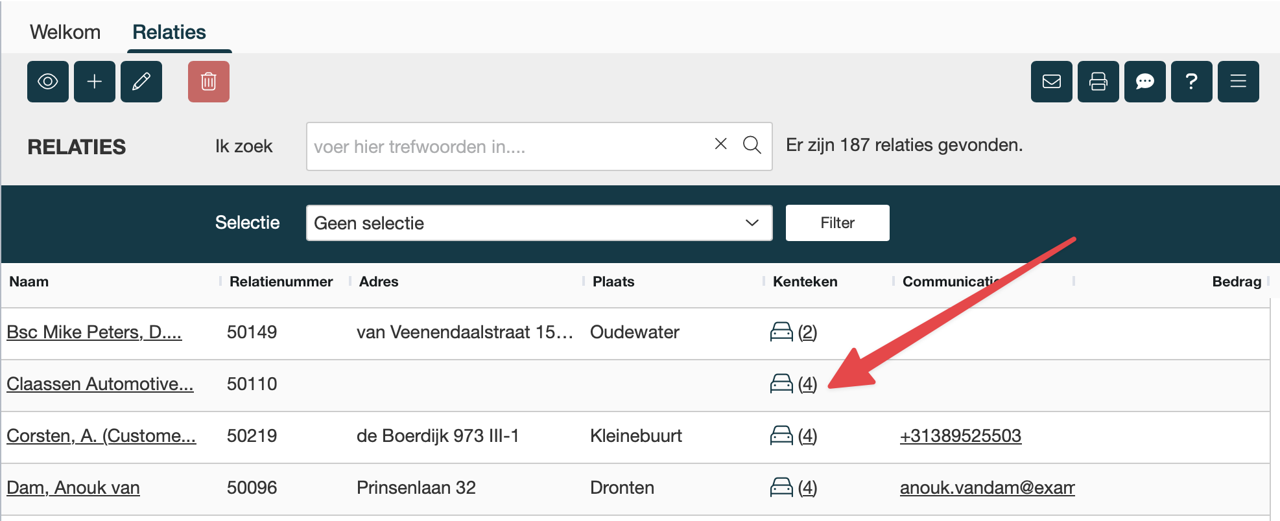This screenshot has width=1280, height=521.
Task: Delete relation using red trash icon
Action: 209,82
